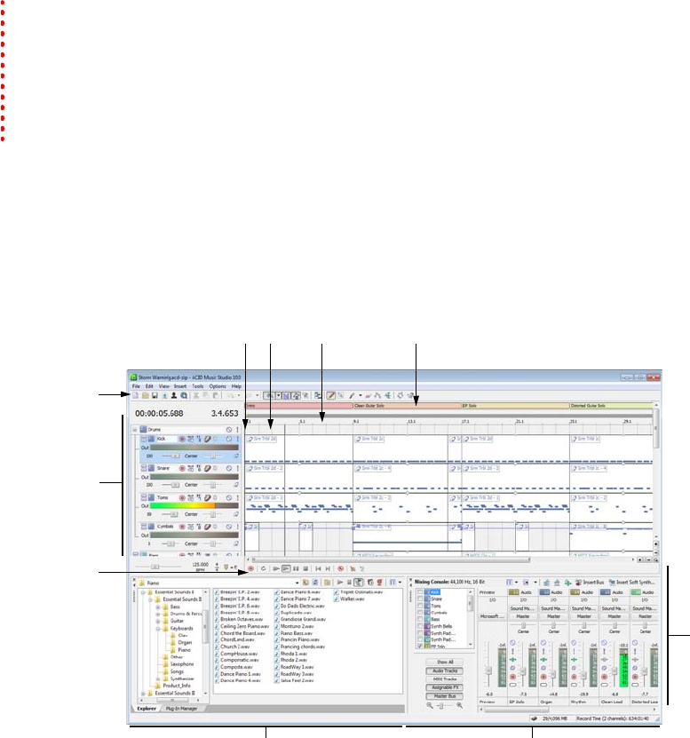The image size is (690, 738).
Task: Select Grandiose Grand.wav file in Explorer
Action: pos(300,619)
